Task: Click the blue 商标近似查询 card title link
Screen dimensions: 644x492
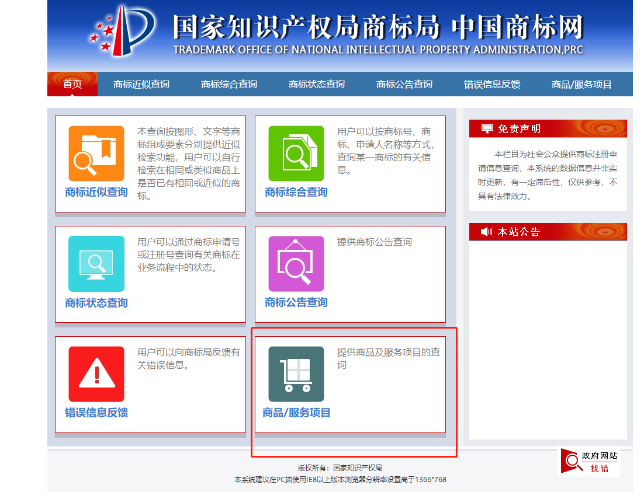Action: (x=96, y=192)
